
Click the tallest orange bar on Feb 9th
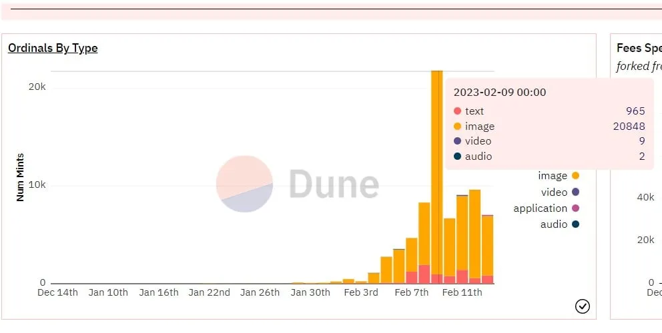(x=437, y=166)
